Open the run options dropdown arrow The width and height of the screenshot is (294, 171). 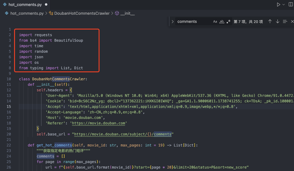click(284, 5)
